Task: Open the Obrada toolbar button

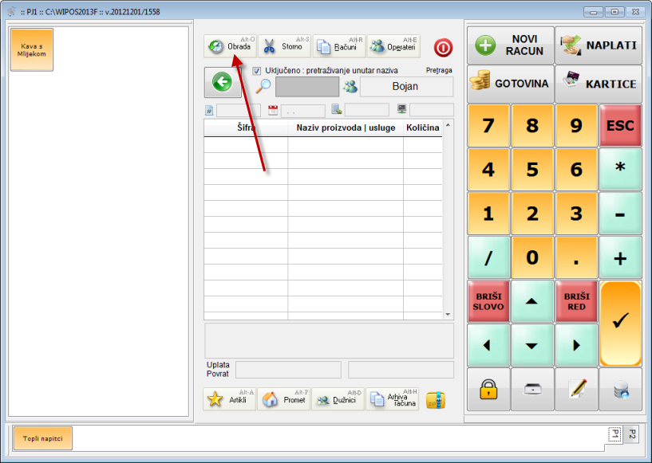Action: tap(230, 46)
